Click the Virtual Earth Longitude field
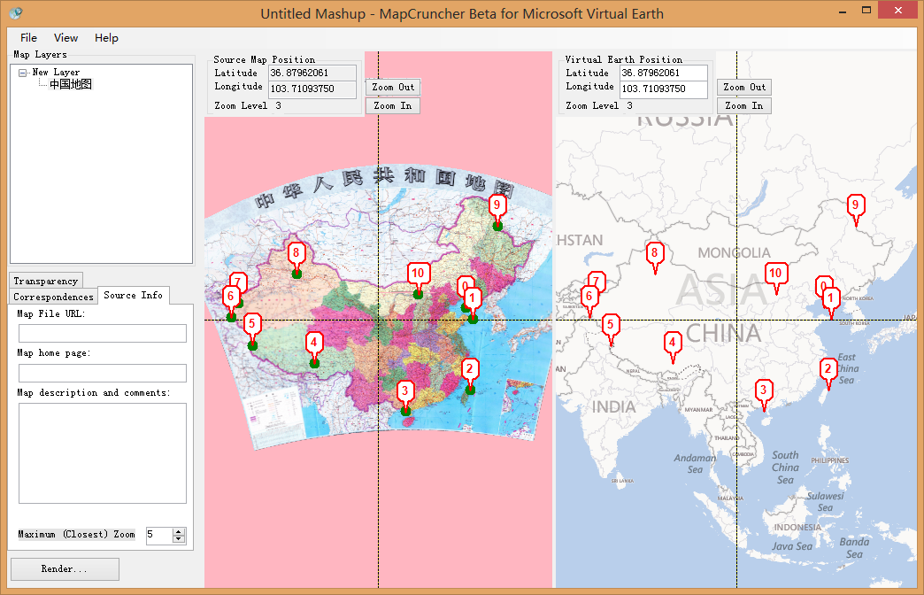Viewport: 924px width, 595px height. point(664,89)
